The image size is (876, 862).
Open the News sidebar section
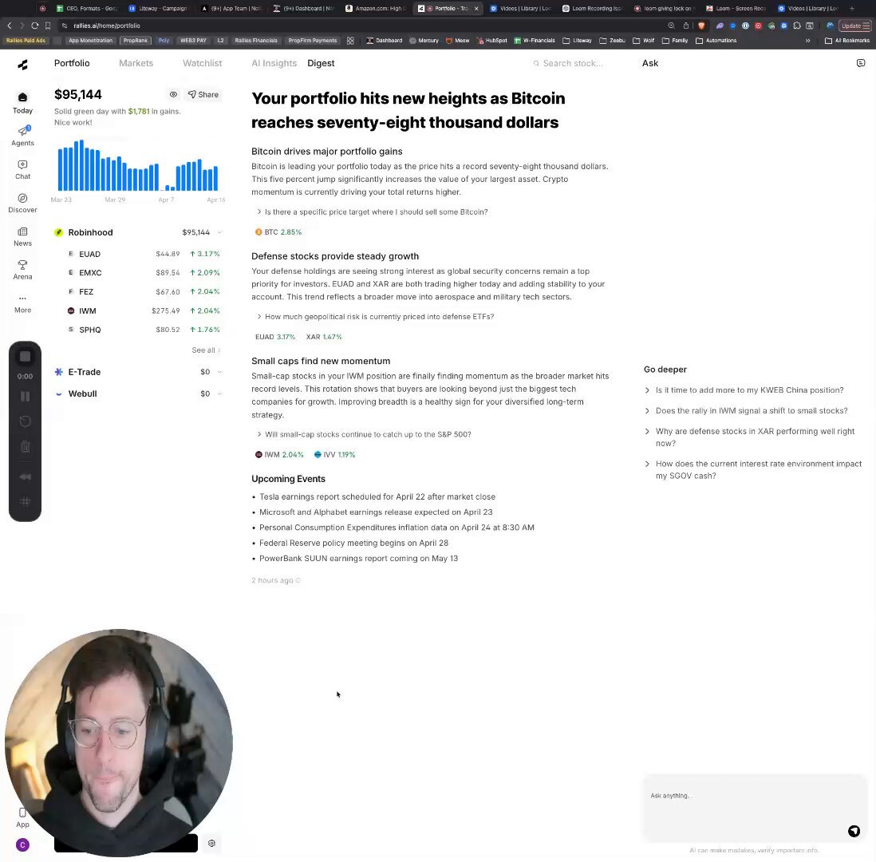click(x=22, y=236)
